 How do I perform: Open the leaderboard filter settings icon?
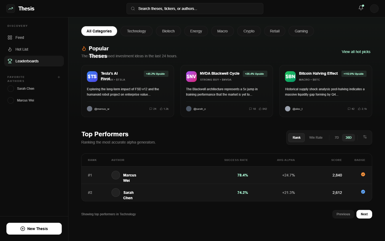point(365,137)
